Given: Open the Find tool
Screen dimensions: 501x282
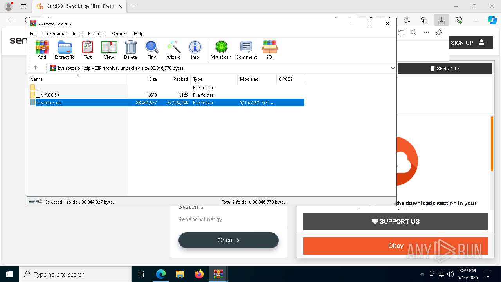Looking at the screenshot, I should coord(152,50).
